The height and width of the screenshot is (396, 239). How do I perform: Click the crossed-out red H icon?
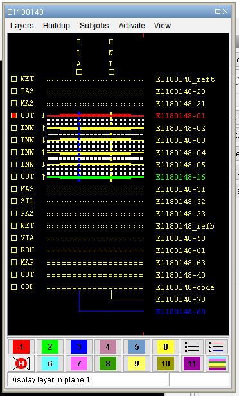[21, 363]
